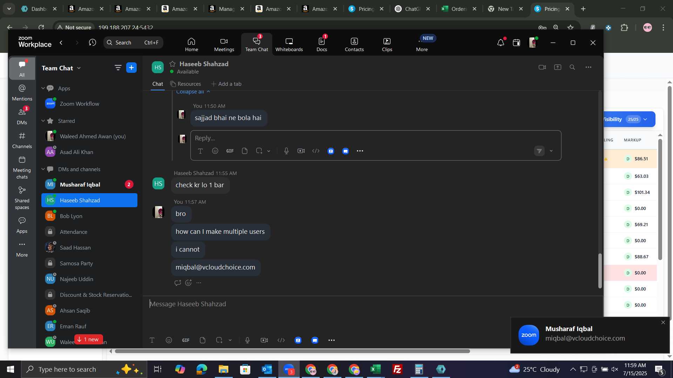Open Meeting chats in the sidebar
This screenshot has width=673, height=378.
pyautogui.click(x=22, y=167)
